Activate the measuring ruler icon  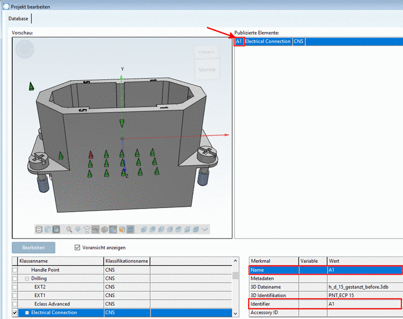pos(95,229)
